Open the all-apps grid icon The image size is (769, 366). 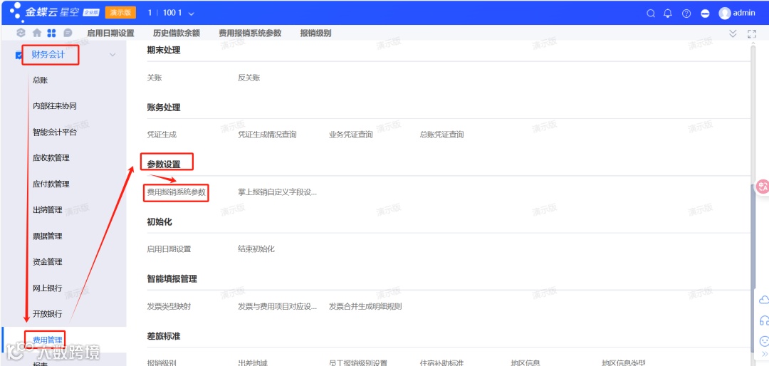click(51, 33)
